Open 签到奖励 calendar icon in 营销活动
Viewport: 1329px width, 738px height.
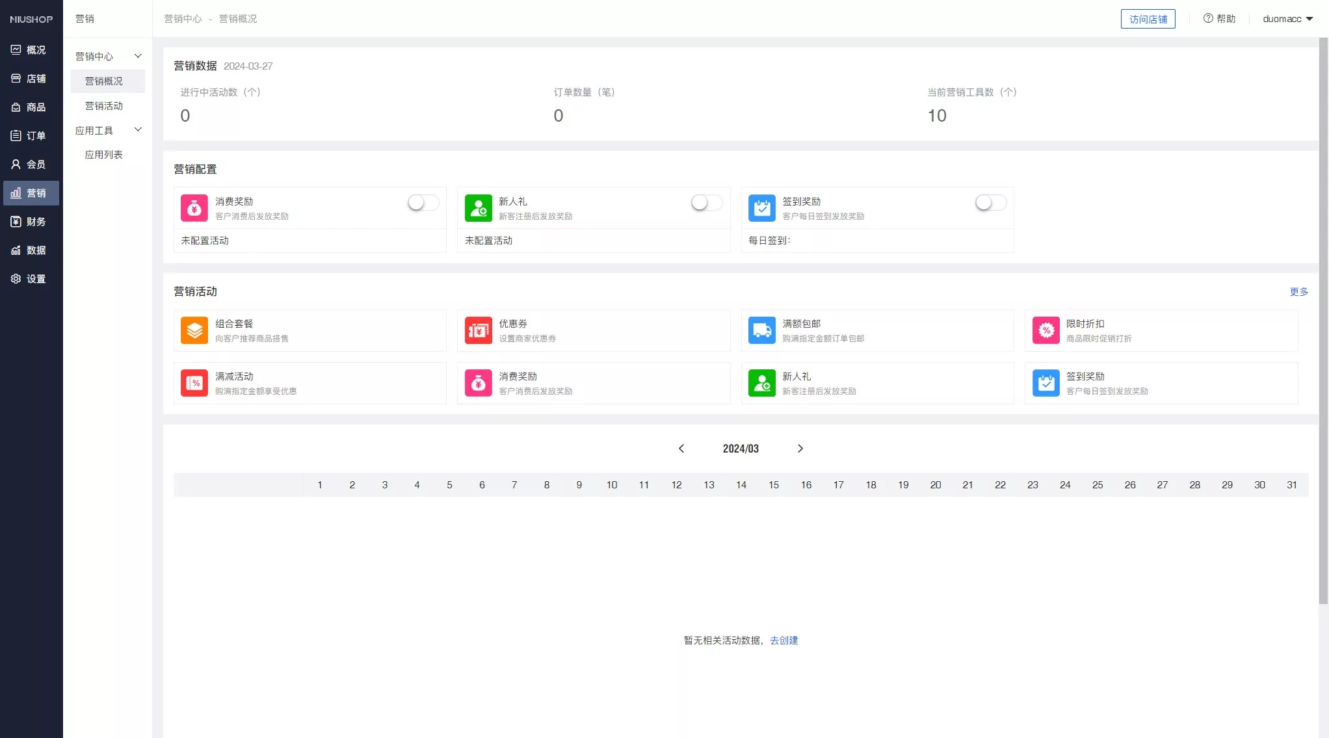[x=1046, y=383]
